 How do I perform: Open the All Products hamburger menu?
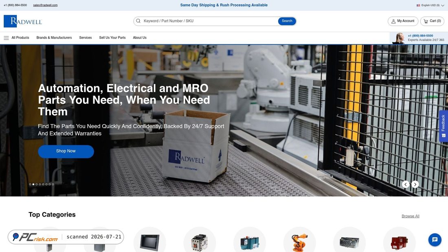pos(16,38)
